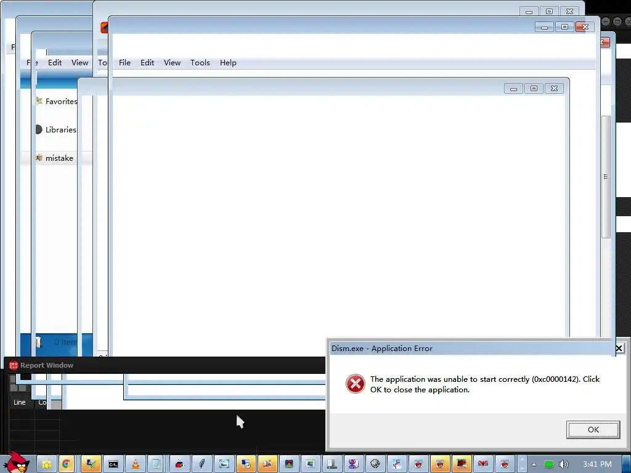Open View menu in the back Explorer window
The height and width of the screenshot is (473, 631).
tap(79, 63)
